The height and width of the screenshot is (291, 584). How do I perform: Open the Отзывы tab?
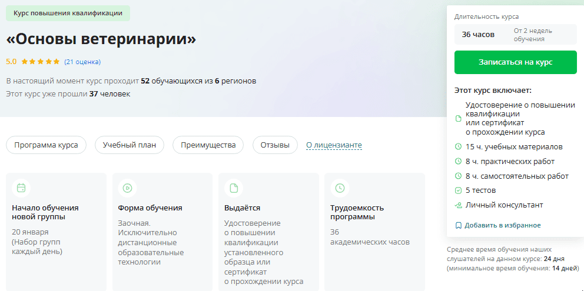pyautogui.click(x=275, y=145)
